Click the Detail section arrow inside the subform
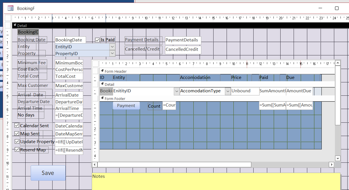This screenshot has width=349, height=190. coord(102,84)
